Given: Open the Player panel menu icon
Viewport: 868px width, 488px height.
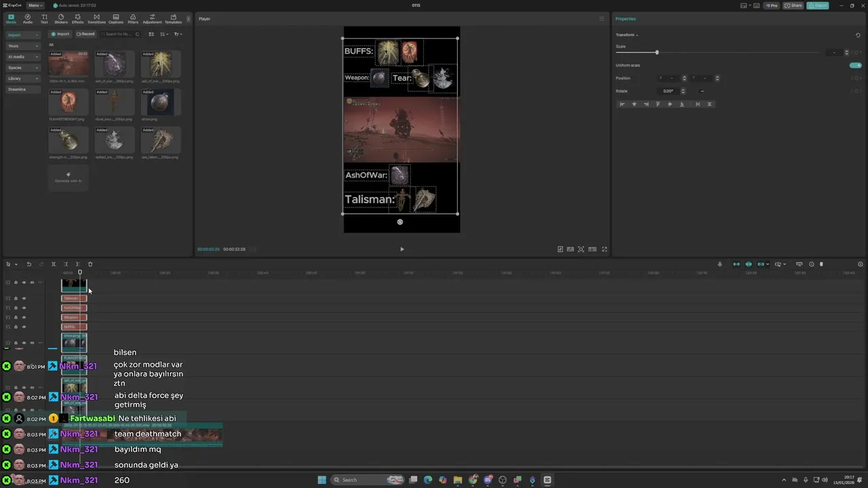Looking at the screenshot, I should [x=601, y=19].
